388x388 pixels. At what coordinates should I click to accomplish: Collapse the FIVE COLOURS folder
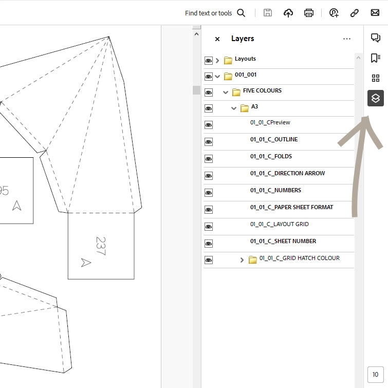point(226,93)
